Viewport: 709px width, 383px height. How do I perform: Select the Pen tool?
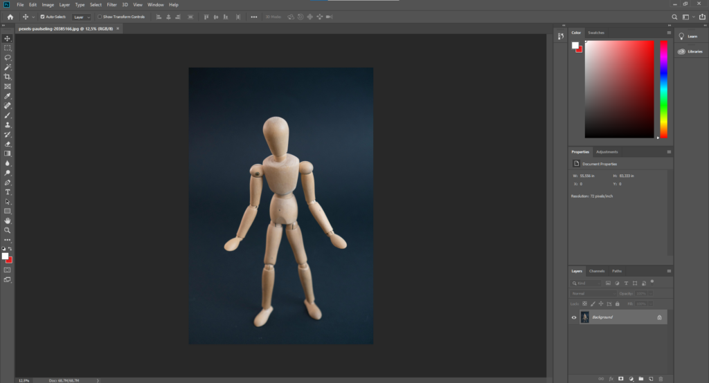click(7, 183)
